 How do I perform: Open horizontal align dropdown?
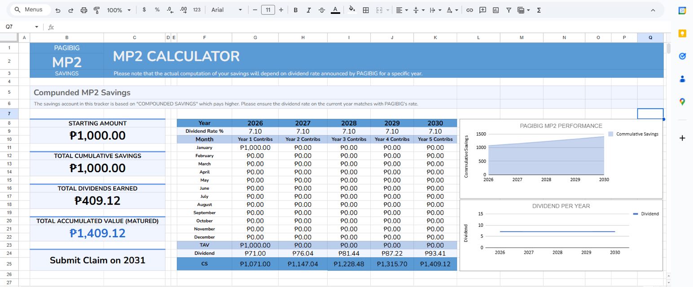402,10
